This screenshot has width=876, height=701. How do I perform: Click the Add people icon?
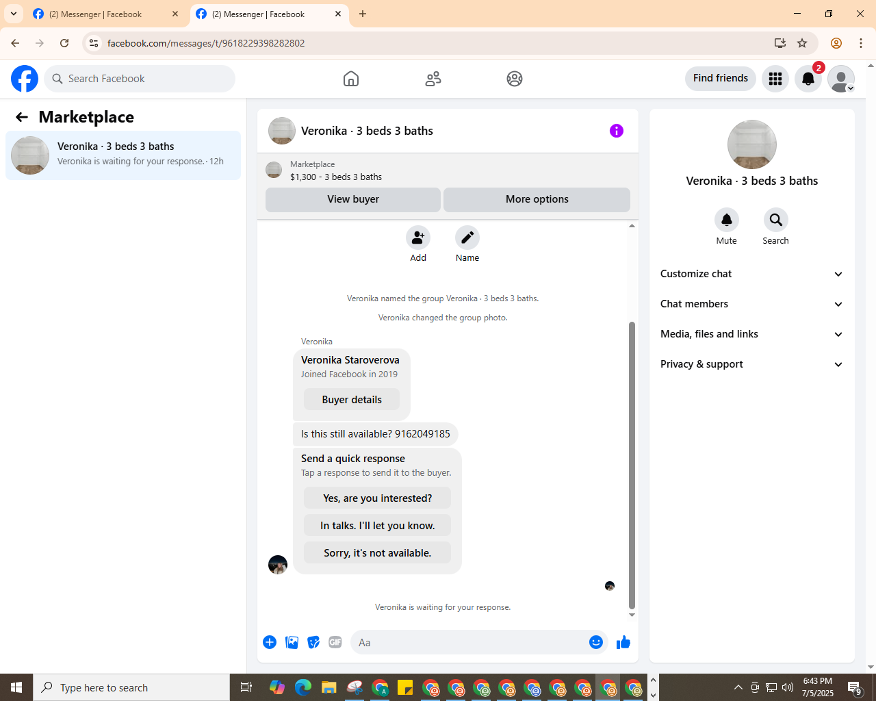point(418,238)
